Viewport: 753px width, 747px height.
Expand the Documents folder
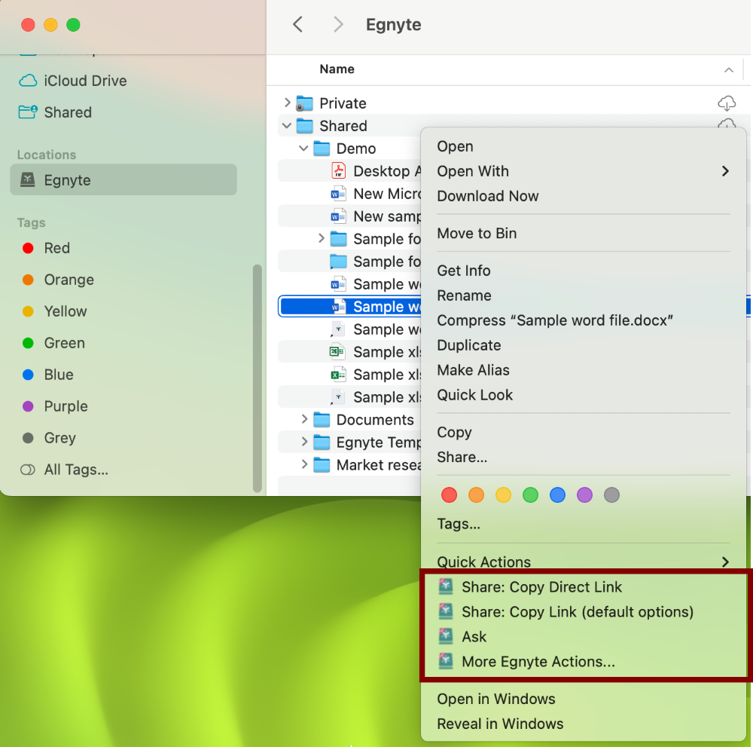point(304,418)
